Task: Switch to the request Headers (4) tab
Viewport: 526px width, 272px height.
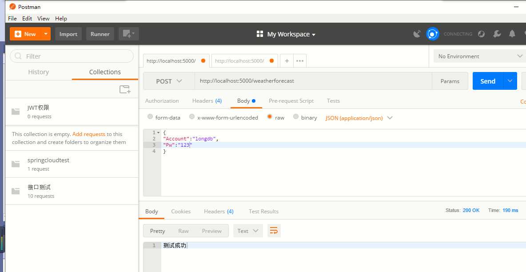Action: coord(207,101)
